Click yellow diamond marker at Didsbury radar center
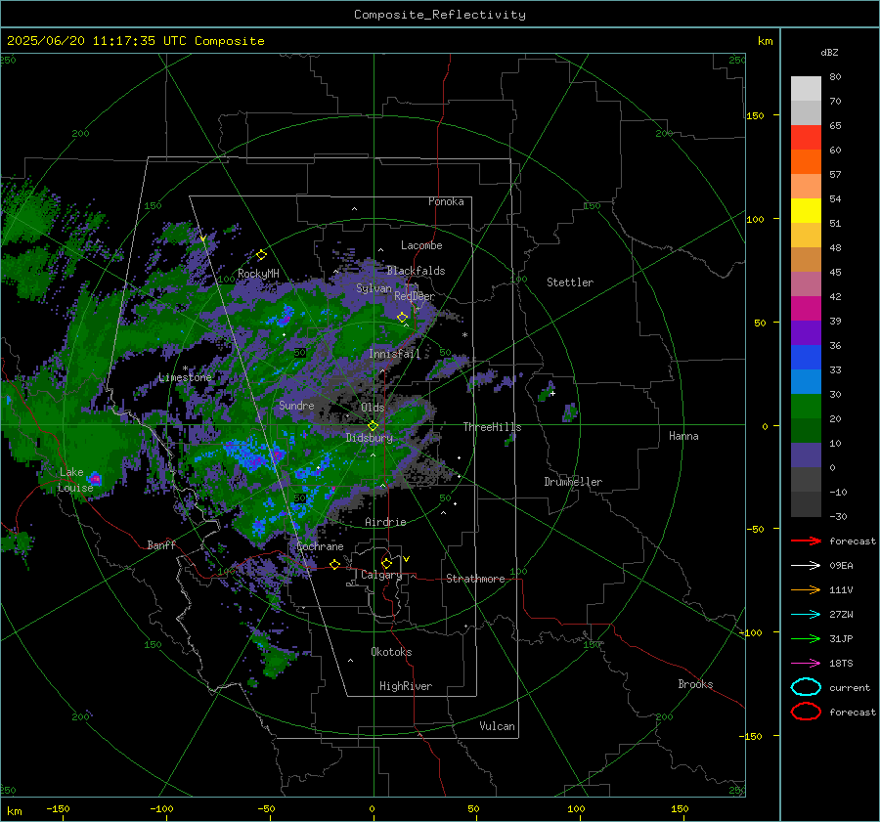This screenshot has width=880, height=822. pyautogui.click(x=373, y=426)
